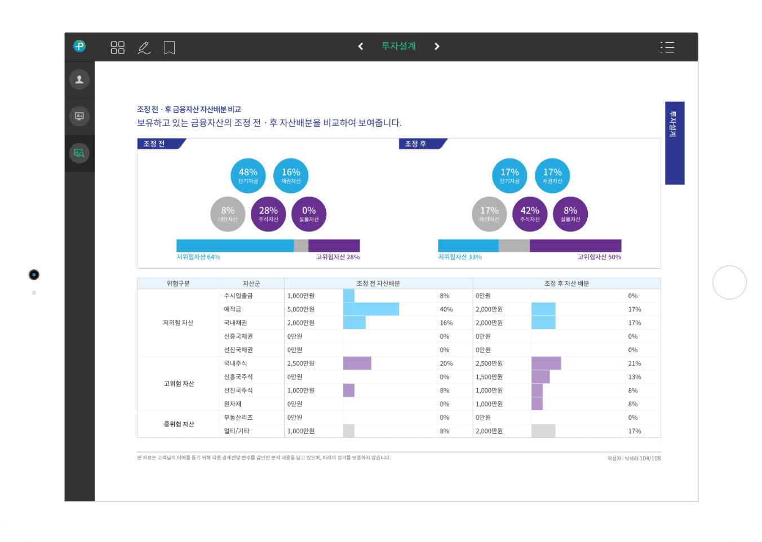762x542 pixels.
Task: Click the 투자설계 title in the top bar
Action: click(398, 46)
